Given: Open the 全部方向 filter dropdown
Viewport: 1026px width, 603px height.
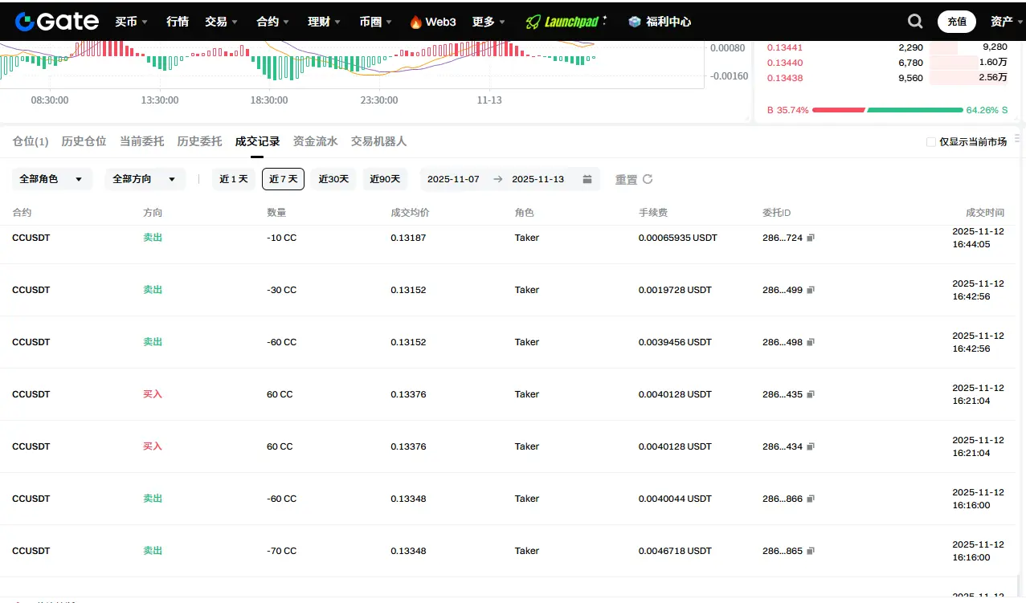Looking at the screenshot, I should click(x=145, y=179).
